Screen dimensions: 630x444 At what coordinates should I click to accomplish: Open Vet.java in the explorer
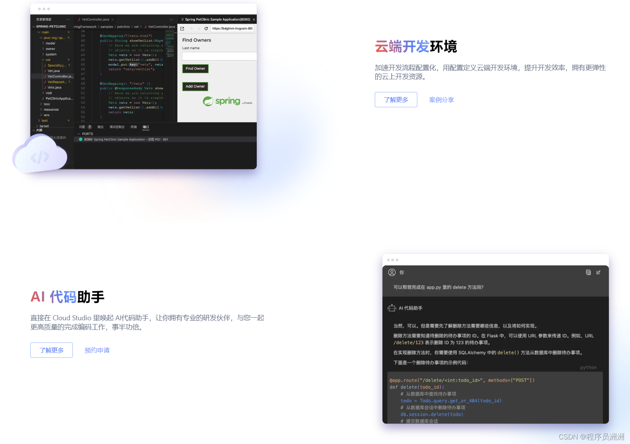(x=53, y=71)
